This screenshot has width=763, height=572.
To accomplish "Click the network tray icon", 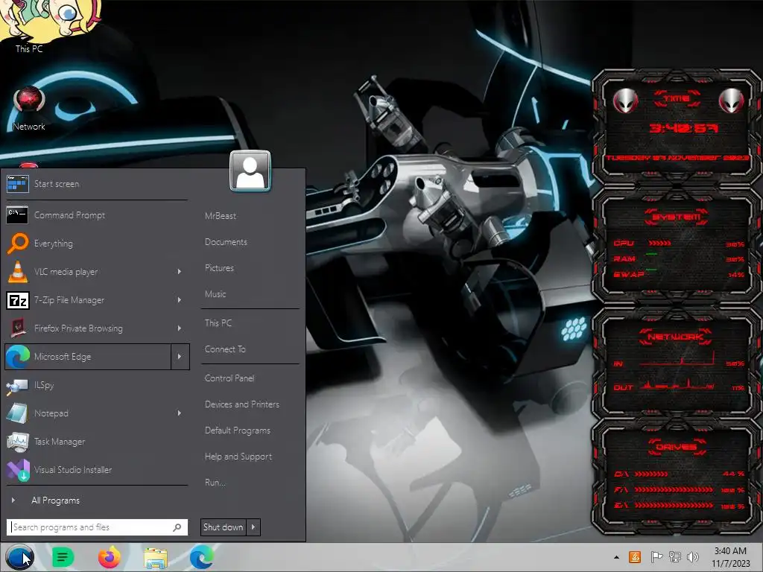I will pos(675,557).
